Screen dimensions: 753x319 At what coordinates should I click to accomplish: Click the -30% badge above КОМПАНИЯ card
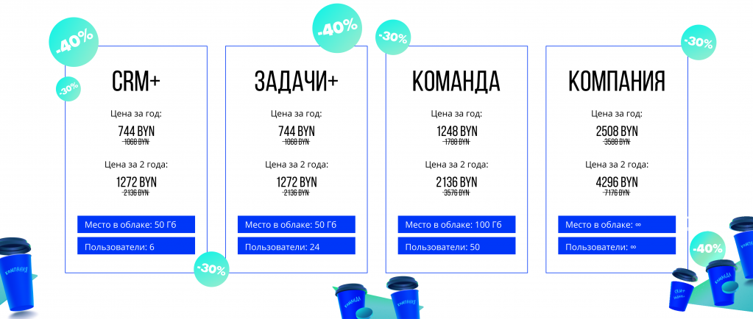click(699, 43)
